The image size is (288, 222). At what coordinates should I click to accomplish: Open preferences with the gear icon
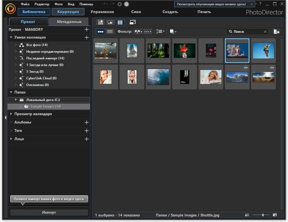point(119,4)
